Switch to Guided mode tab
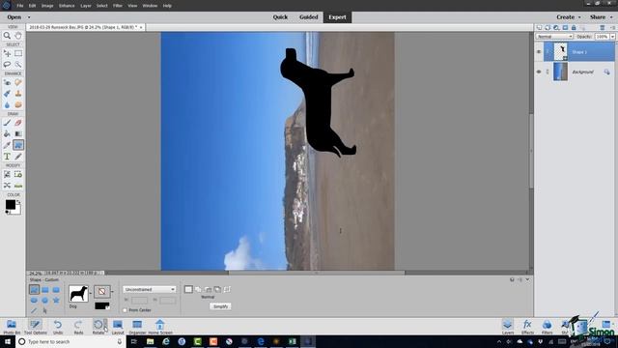This screenshot has height=348, width=618. (x=308, y=17)
